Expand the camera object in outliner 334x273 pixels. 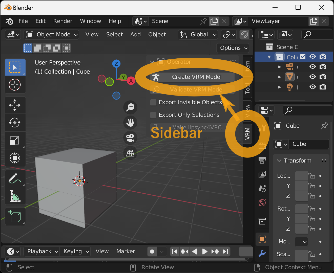tap(279, 67)
